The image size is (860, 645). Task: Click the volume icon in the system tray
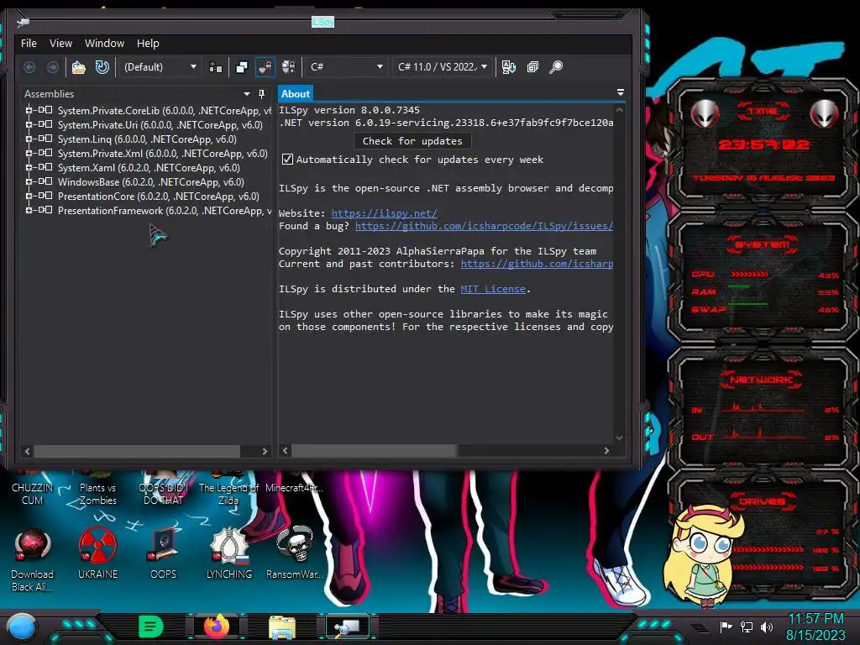[767, 627]
